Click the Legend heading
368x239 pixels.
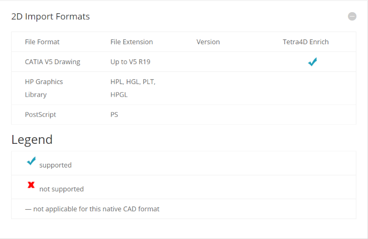tap(32, 139)
